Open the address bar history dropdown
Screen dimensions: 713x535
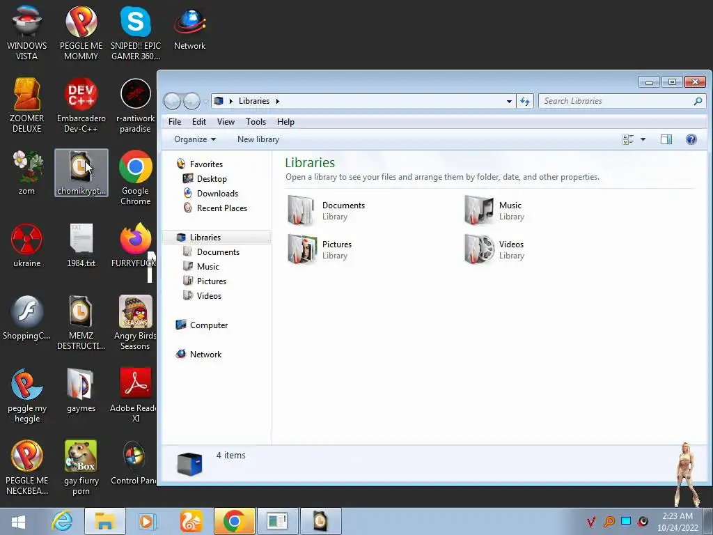pyautogui.click(x=509, y=101)
